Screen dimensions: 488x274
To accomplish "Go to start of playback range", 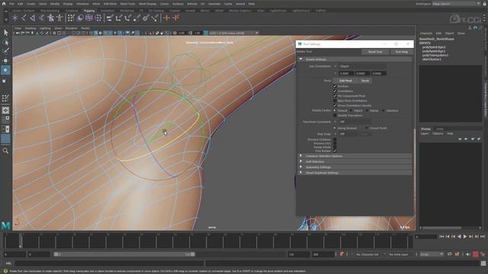I will [441, 237].
